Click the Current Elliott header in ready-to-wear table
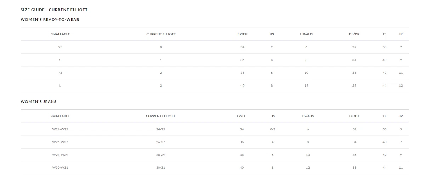This screenshot has height=190, width=425. point(161,34)
